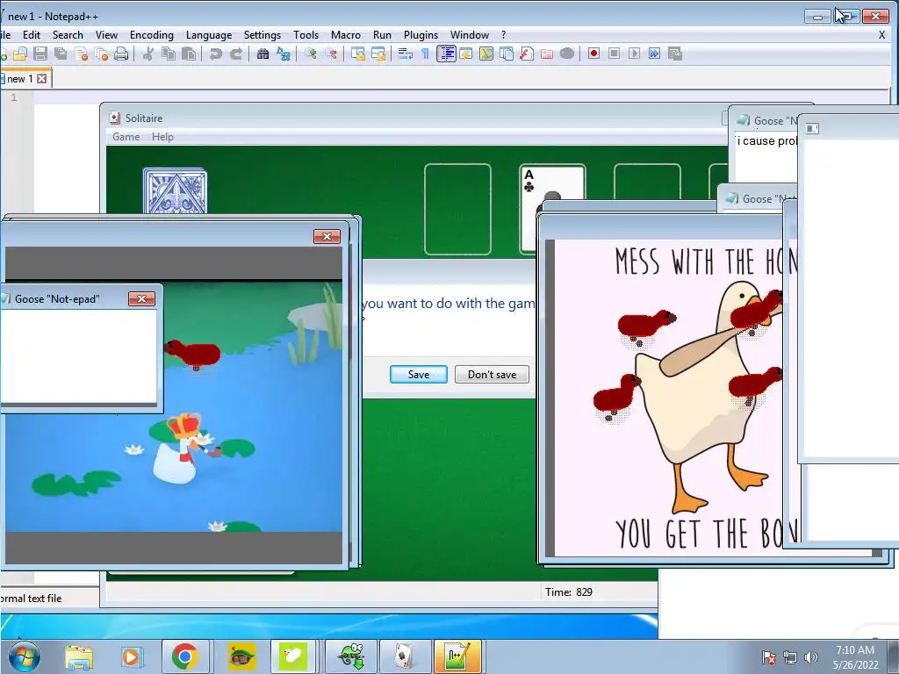Open the Settings menu in Notepad++
This screenshot has width=899, height=674.
262,35
